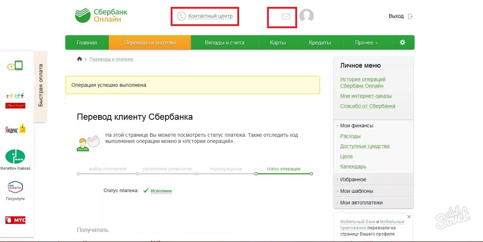The image size is (483, 242).
Task: Open the Доступные средства link
Action: coord(365,146)
